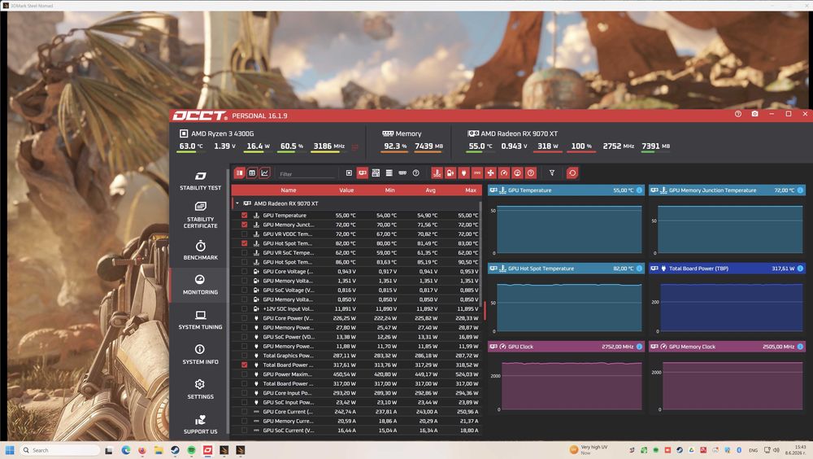Open info on Total Board Power graph
The height and width of the screenshot is (459, 813).
click(x=800, y=269)
